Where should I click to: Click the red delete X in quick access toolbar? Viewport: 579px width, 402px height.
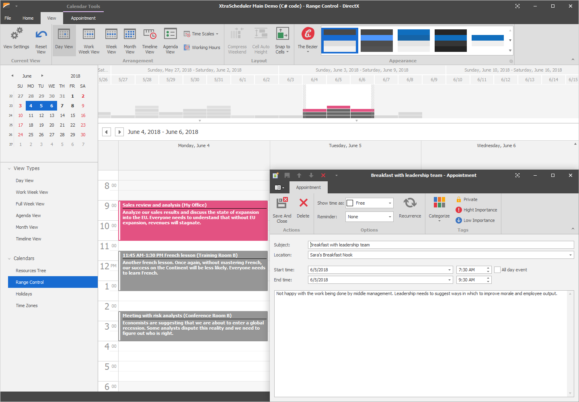tap(323, 175)
